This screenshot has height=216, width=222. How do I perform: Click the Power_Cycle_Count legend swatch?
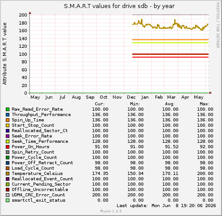coord(8,158)
